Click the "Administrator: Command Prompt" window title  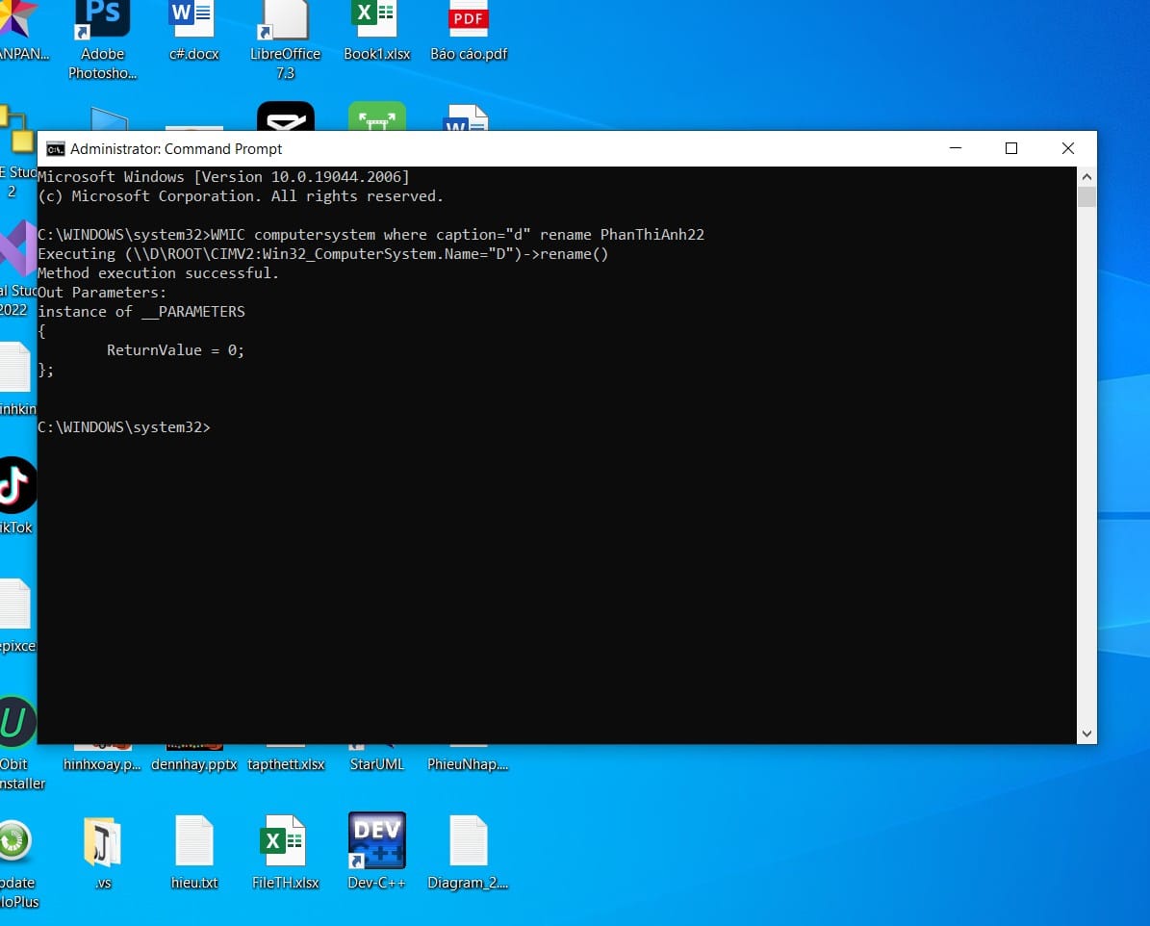176,149
